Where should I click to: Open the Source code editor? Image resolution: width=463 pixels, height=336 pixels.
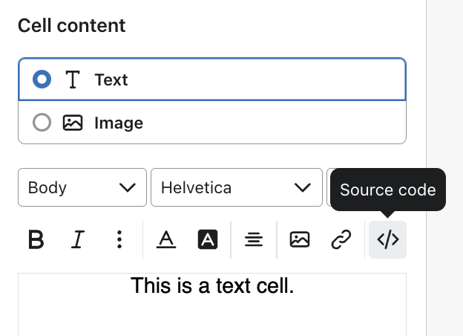[387, 239]
